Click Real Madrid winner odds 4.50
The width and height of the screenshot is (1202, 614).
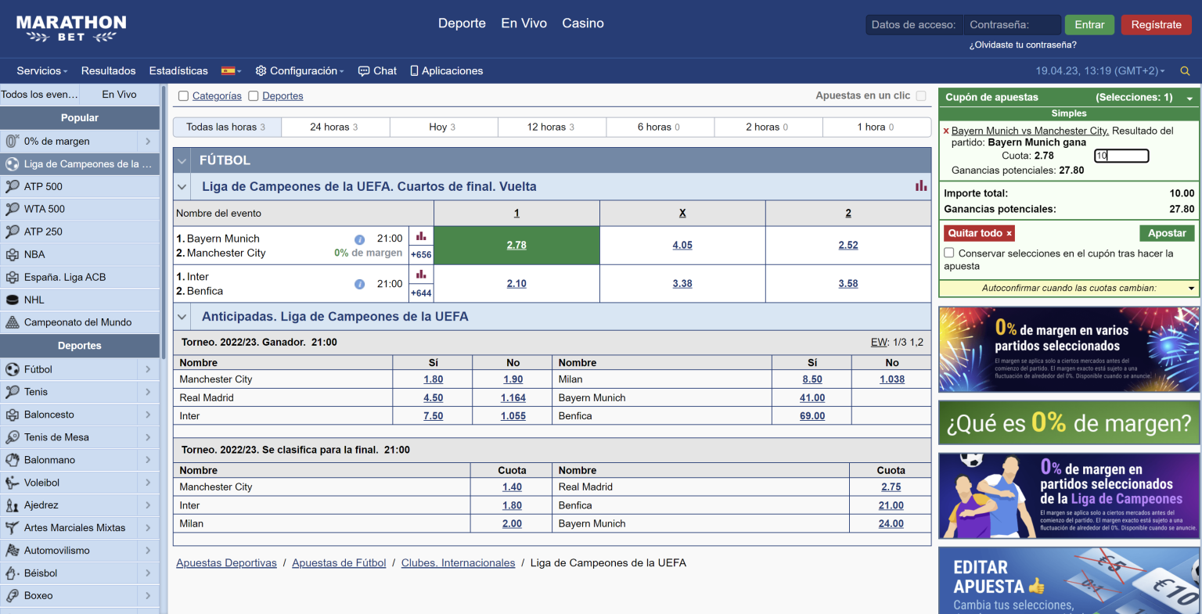pos(433,398)
